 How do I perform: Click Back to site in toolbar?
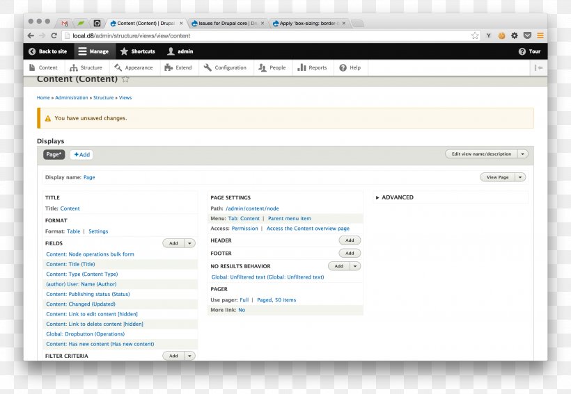pos(48,51)
